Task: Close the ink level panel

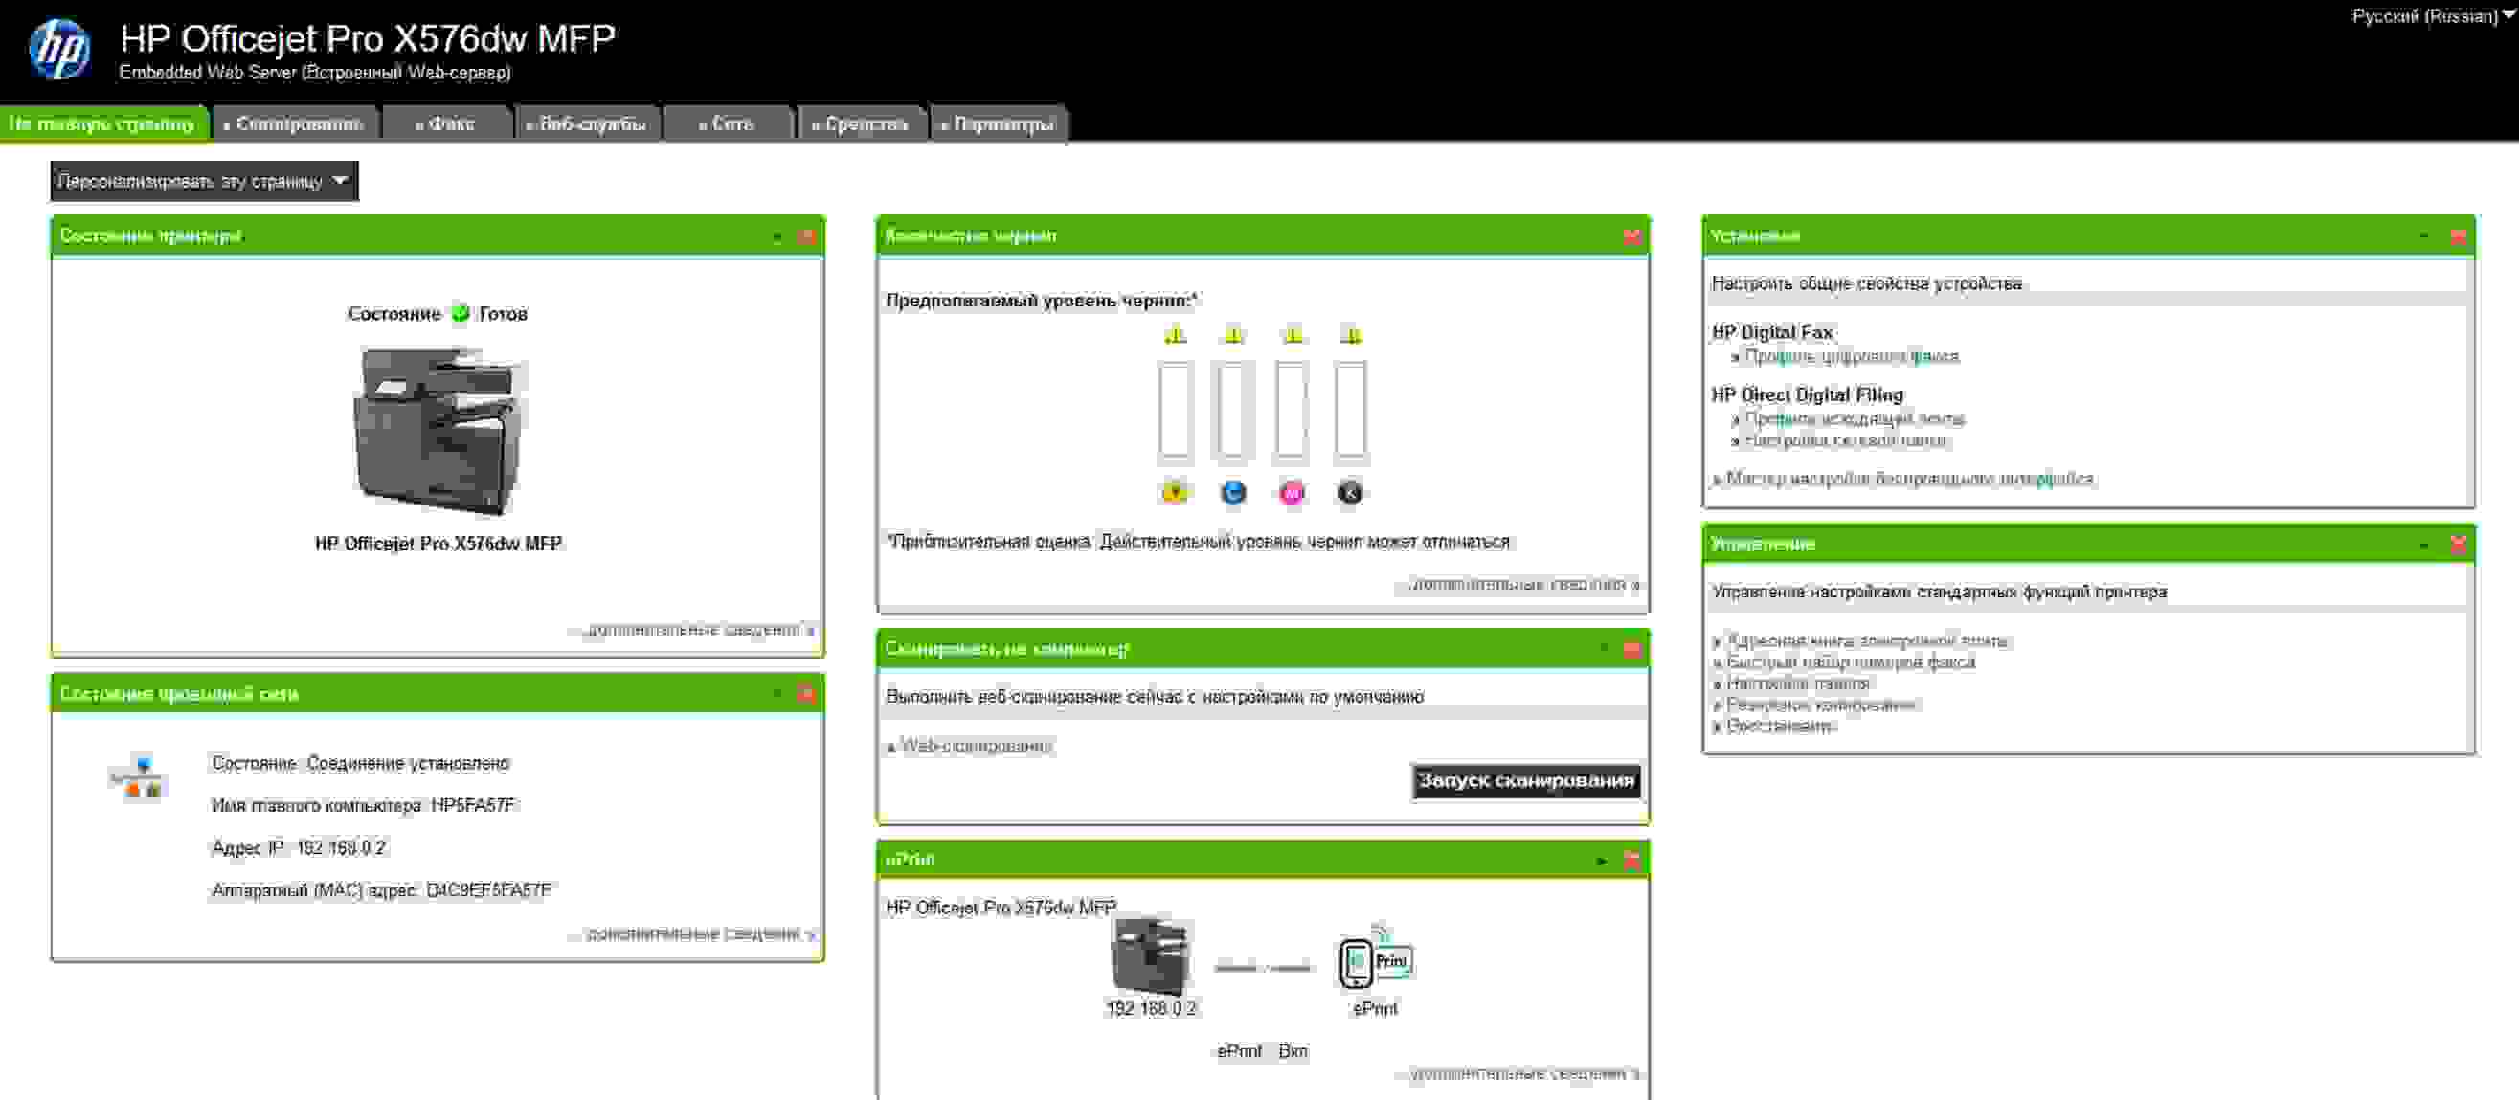Action: coord(1631,236)
